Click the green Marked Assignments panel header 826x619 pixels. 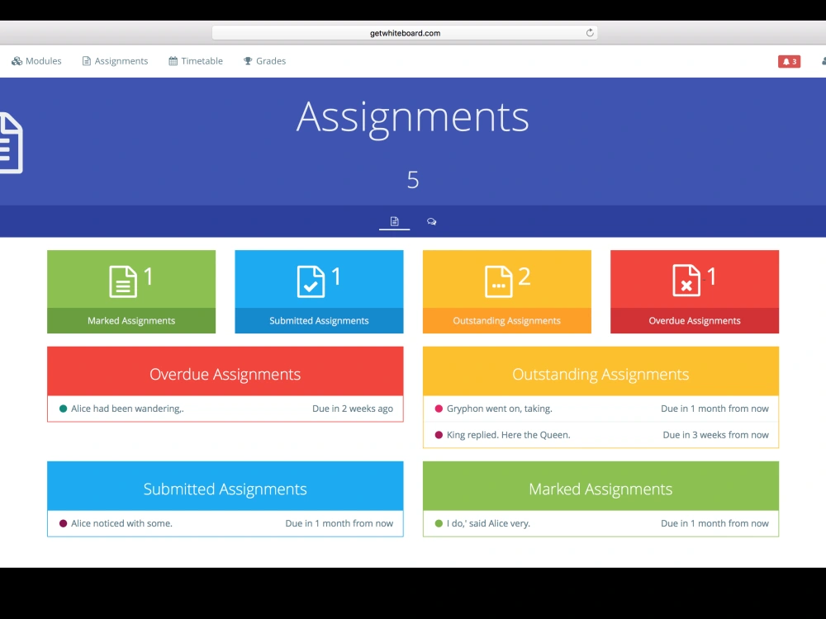601,486
